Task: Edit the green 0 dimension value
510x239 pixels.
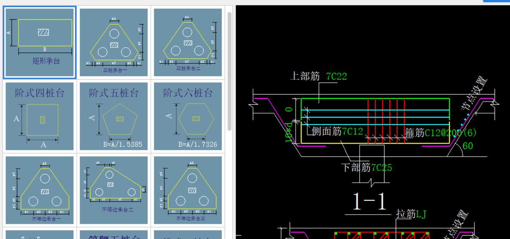Action: (x=289, y=109)
